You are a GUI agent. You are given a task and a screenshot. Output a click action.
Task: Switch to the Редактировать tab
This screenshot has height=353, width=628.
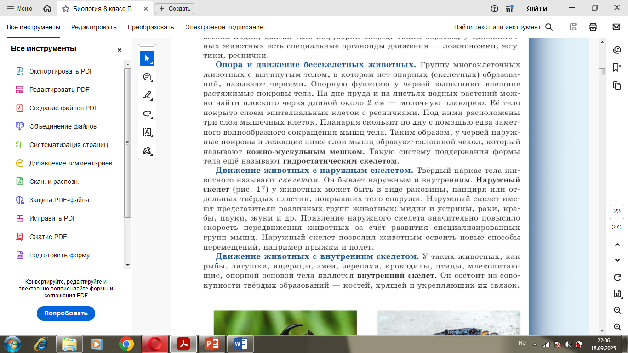94,27
